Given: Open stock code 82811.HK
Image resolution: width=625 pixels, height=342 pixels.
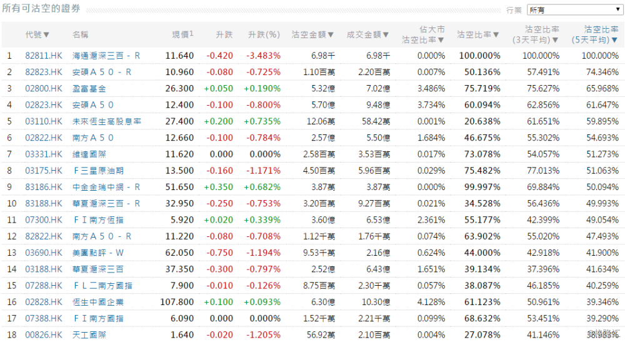Looking at the screenshot, I should coord(44,56).
